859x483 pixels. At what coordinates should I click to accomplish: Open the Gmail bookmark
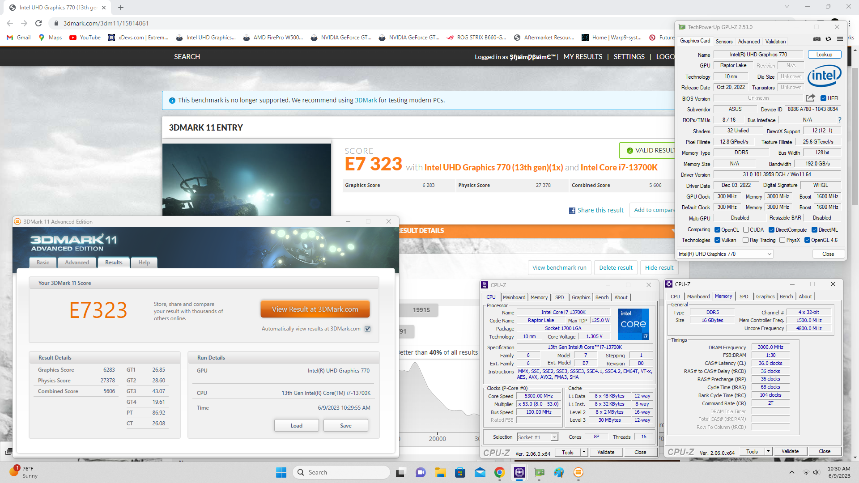(19, 38)
